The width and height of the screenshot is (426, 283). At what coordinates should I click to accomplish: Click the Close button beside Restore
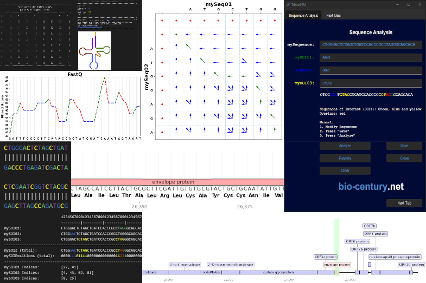point(404,159)
